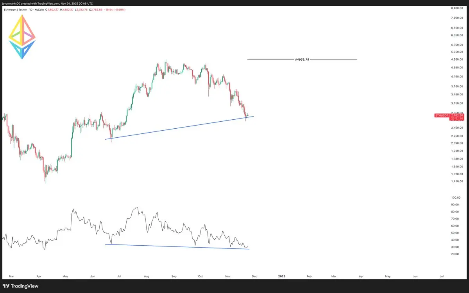Click the 5,350.00 price axis label
This screenshot has width=469, height=293.
click(457, 52)
